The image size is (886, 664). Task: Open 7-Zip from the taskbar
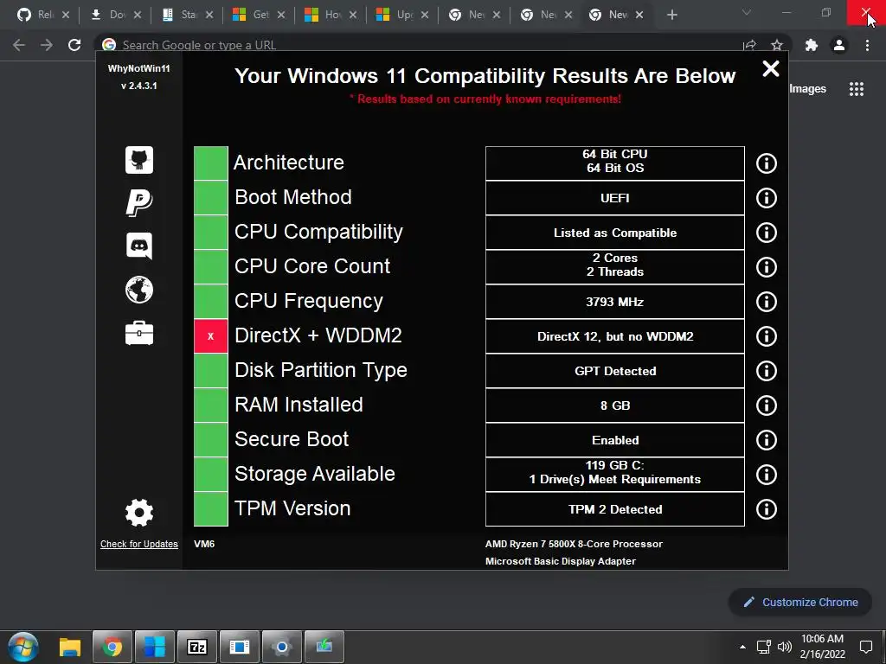(x=197, y=647)
